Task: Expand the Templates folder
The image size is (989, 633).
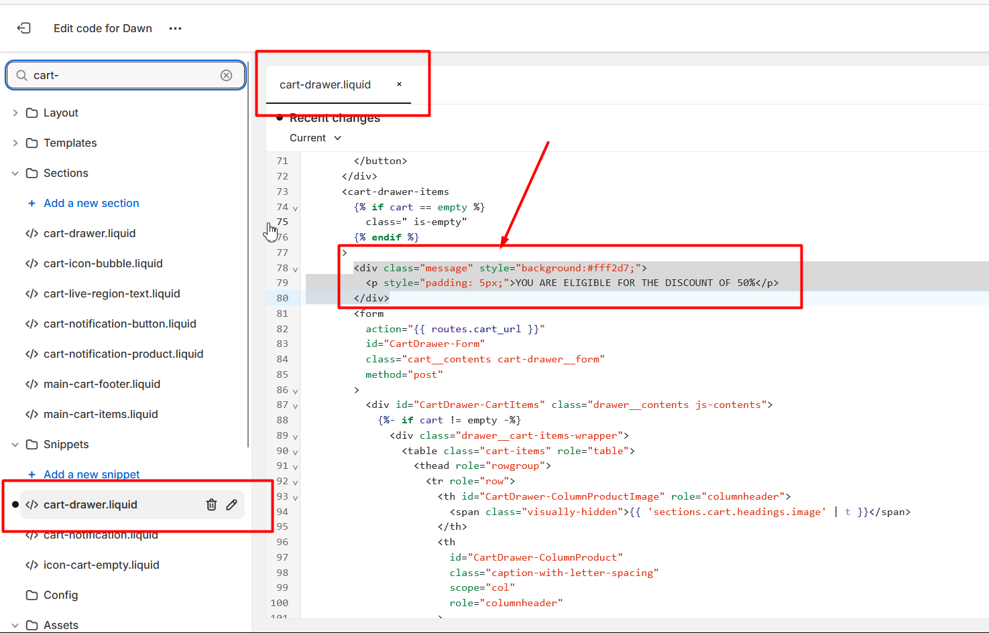Action: [15, 143]
